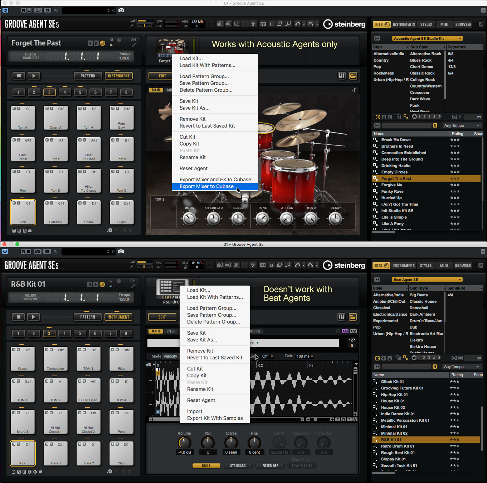Open the Beat Agent SE dropdown
The image size is (487, 483).
pos(427,279)
